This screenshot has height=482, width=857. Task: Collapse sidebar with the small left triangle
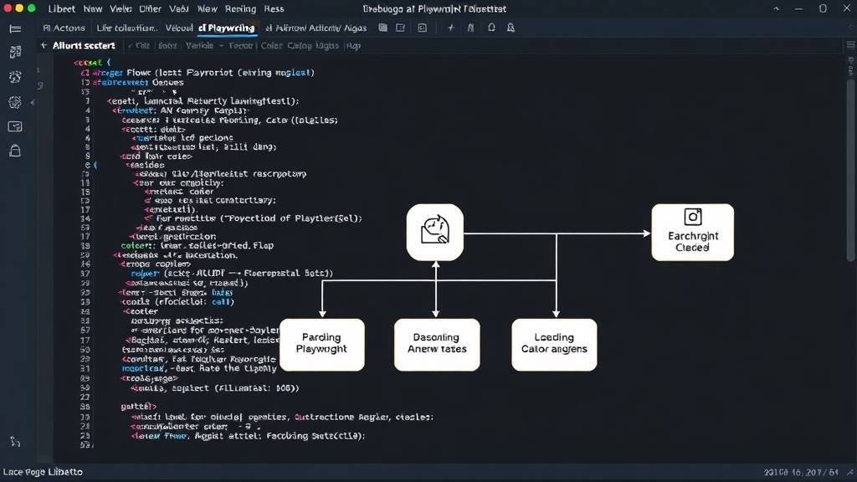click(x=33, y=102)
